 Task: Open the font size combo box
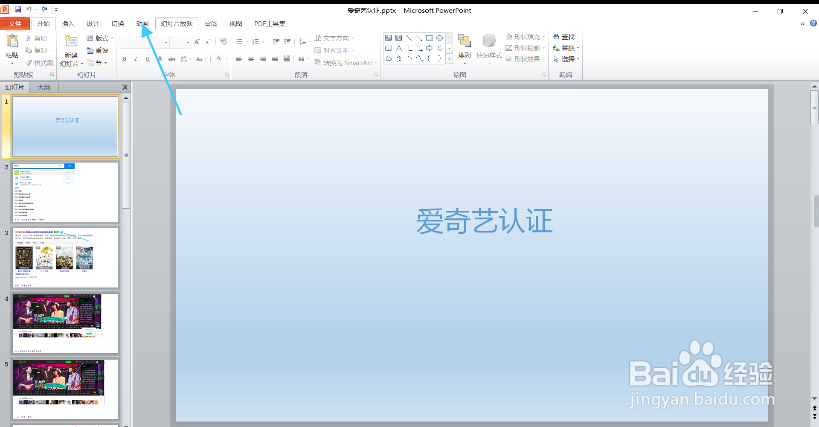[180, 42]
